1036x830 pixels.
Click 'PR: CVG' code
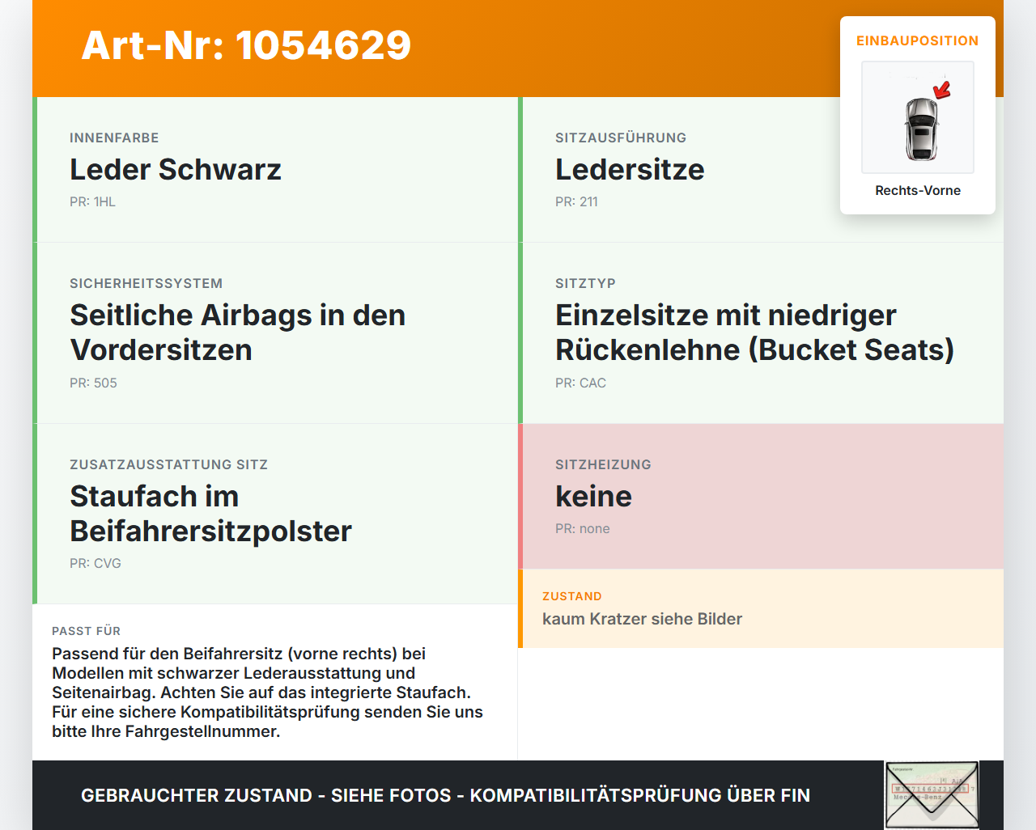(96, 563)
